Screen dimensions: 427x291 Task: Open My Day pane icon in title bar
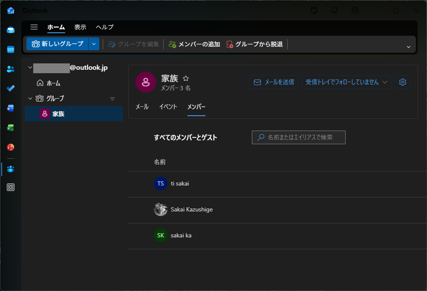click(x=314, y=11)
